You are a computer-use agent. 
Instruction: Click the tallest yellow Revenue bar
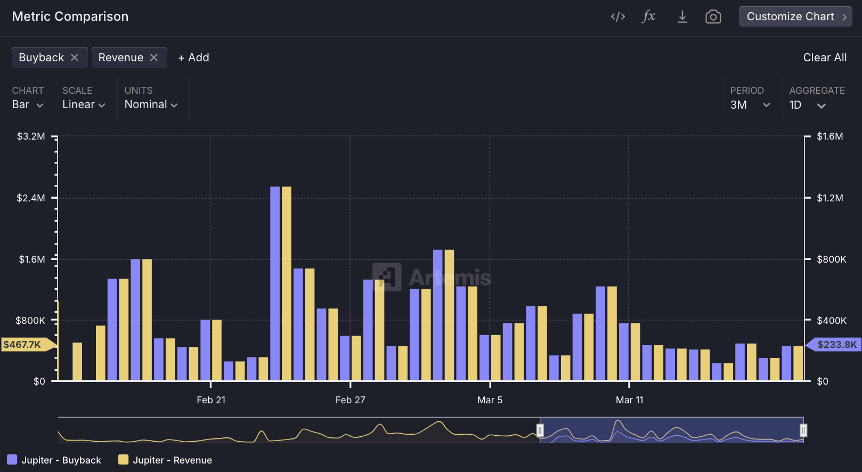point(287,283)
